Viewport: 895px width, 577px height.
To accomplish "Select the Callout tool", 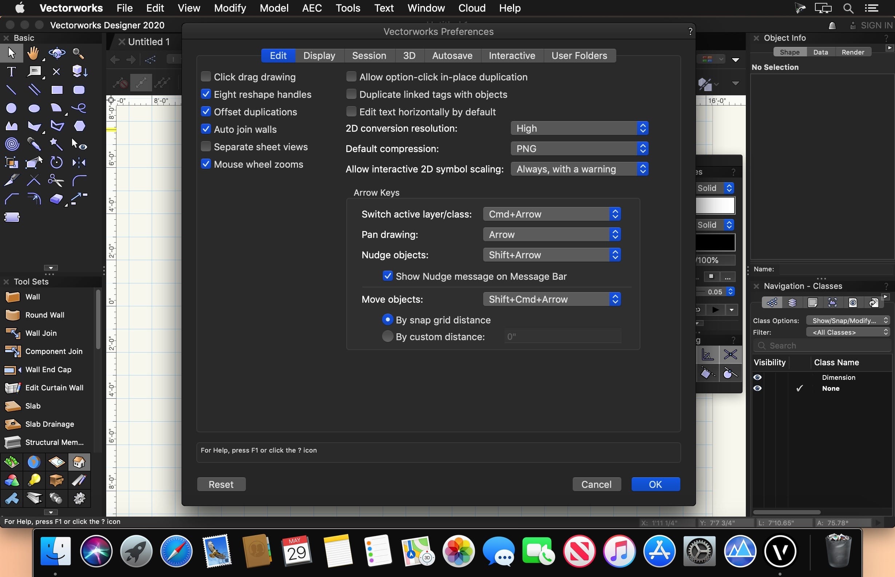I will 34,72.
